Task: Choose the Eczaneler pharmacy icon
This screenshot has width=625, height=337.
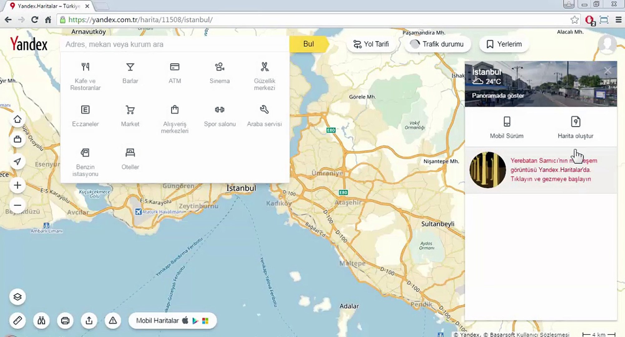Action: point(85,110)
